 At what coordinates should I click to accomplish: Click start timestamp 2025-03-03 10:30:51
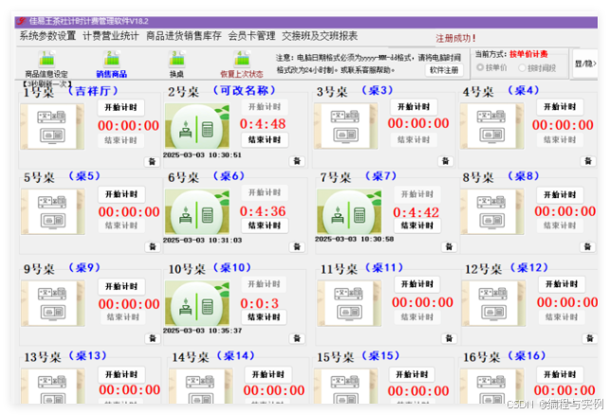tap(202, 154)
